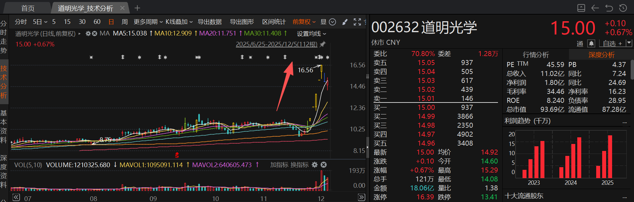
Task: Open the 分时走势 side tab
Action: [4, 37]
